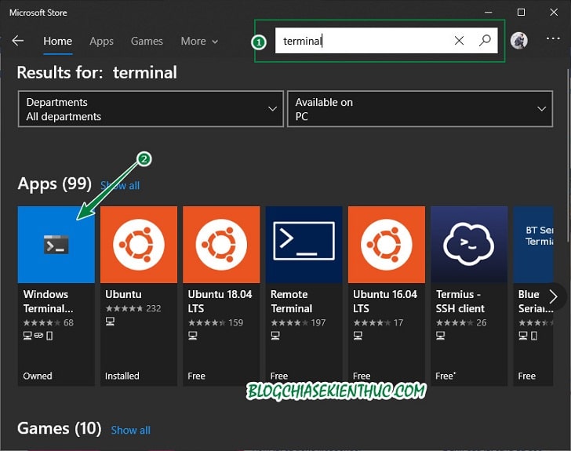Open the Ubuntu 16.04 LTS icon

tap(387, 245)
